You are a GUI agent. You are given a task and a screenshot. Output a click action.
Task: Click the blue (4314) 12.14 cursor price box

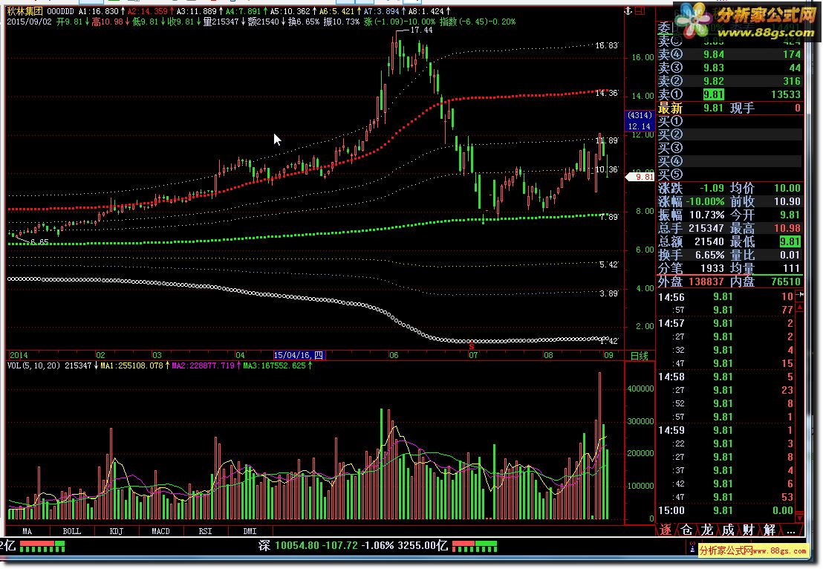[640, 121]
